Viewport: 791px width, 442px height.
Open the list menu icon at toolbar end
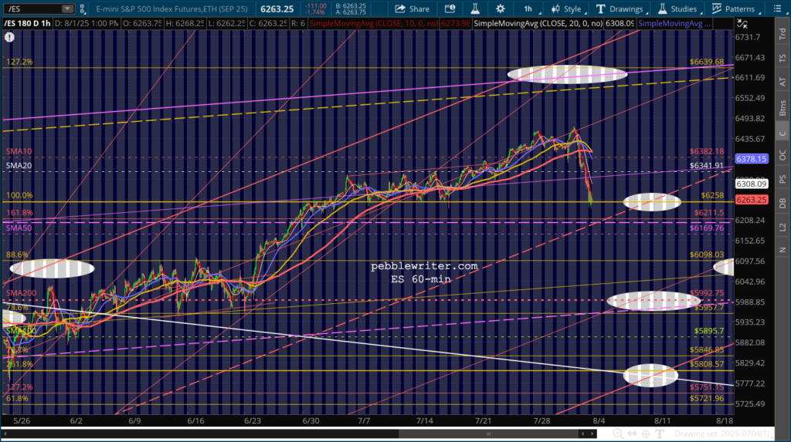pos(777,8)
